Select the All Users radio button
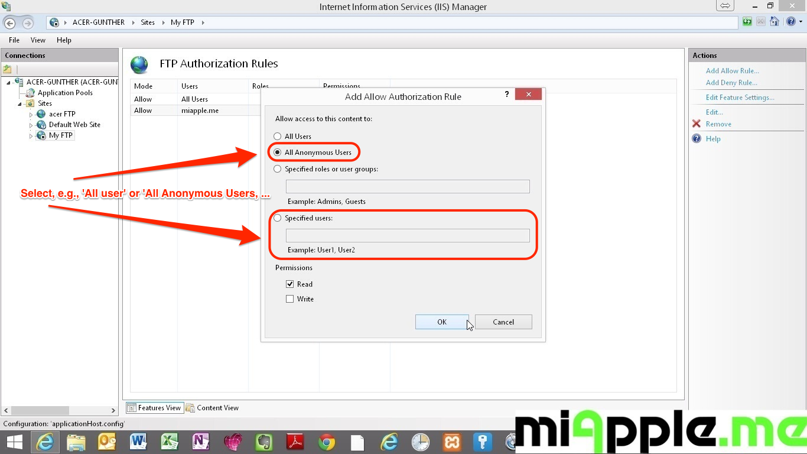The image size is (807, 454). coord(278,137)
